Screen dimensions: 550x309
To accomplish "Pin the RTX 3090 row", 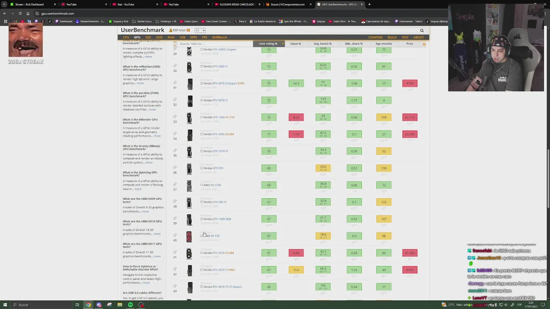I will click(x=175, y=134).
